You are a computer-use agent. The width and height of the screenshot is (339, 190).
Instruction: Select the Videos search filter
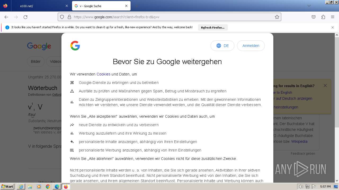(x=54, y=61)
